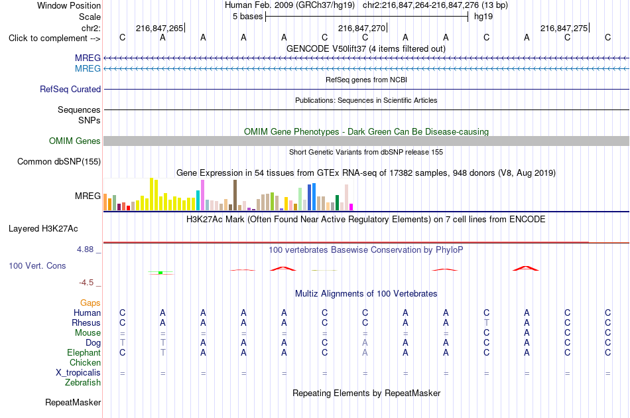This screenshot has width=630, height=418.
Task: Open the 'Gene Expression in 54 tissues from GTEx' title
Action: tap(366, 173)
